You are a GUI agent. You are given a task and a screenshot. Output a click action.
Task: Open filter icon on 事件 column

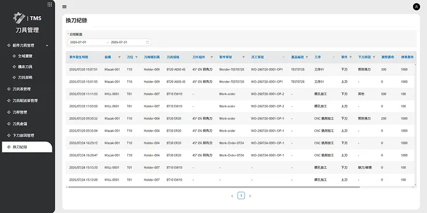[x=350, y=57]
